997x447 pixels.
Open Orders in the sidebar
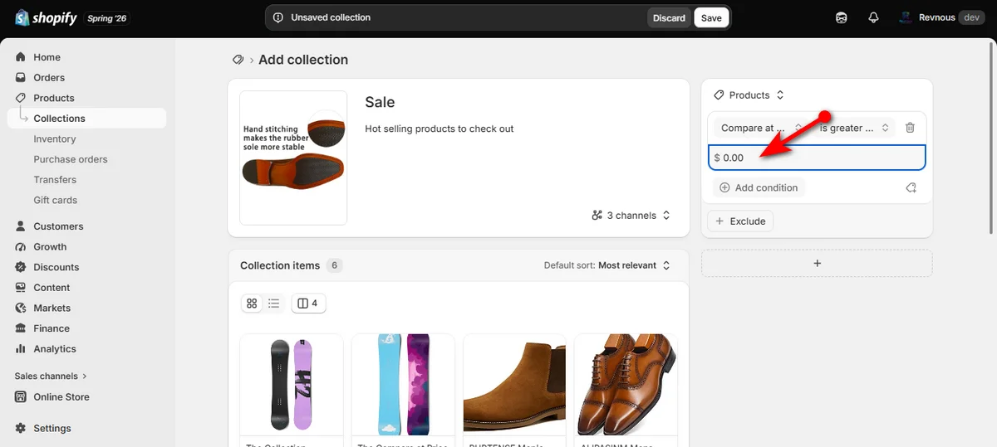coord(49,77)
